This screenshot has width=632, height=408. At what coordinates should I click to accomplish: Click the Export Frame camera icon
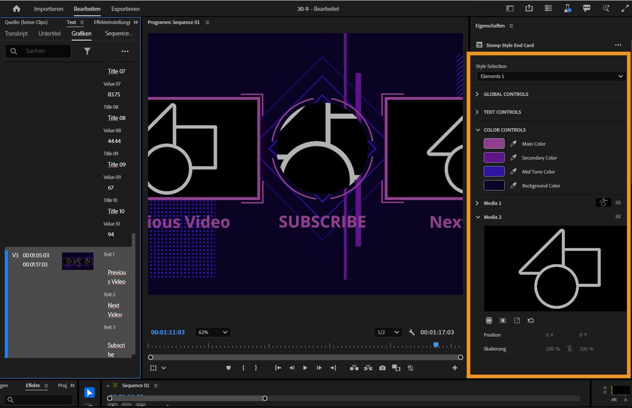[382, 368]
